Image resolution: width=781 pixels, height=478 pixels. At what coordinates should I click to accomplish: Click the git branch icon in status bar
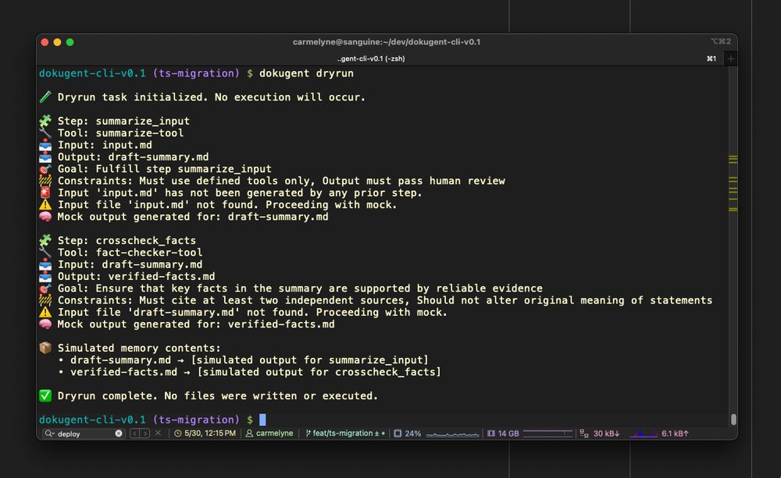coord(308,434)
